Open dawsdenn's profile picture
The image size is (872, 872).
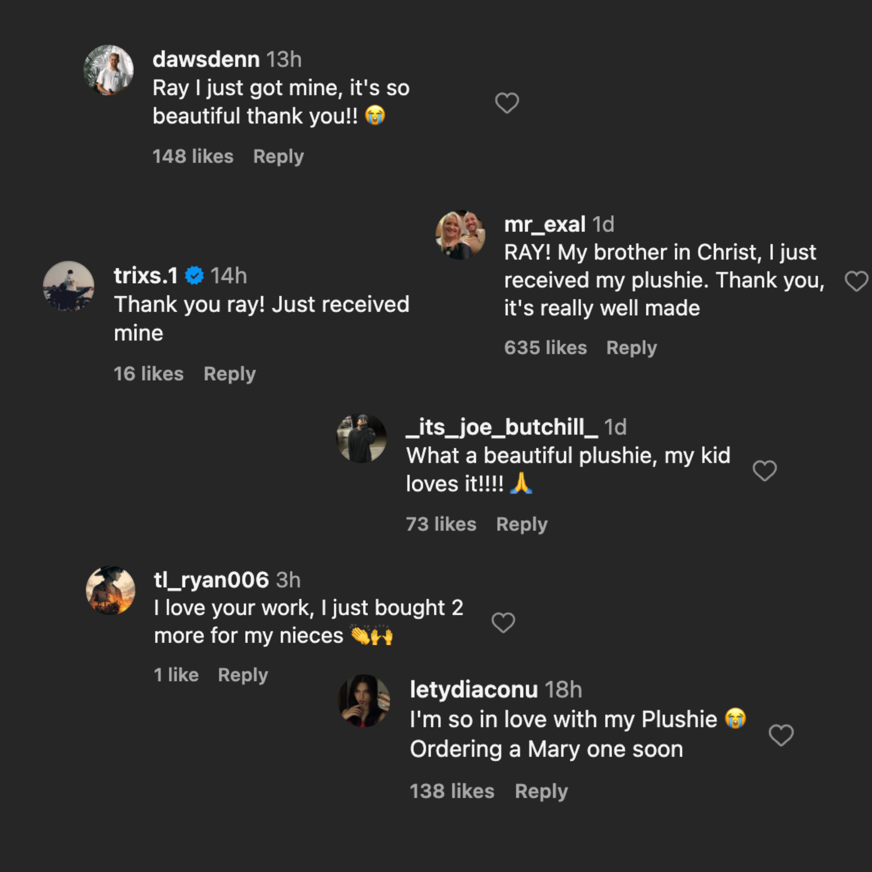(x=109, y=70)
